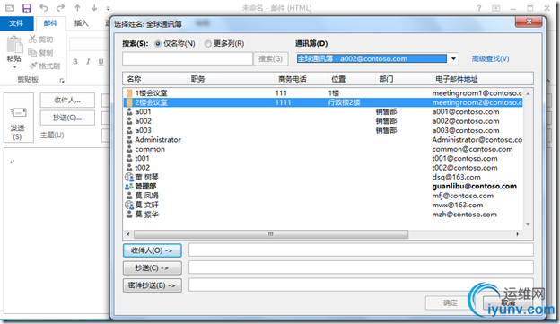Open the 高级查找(V) link
Image resolution: width=560 pixels, height=324 pixels.
tap(490, 58)
